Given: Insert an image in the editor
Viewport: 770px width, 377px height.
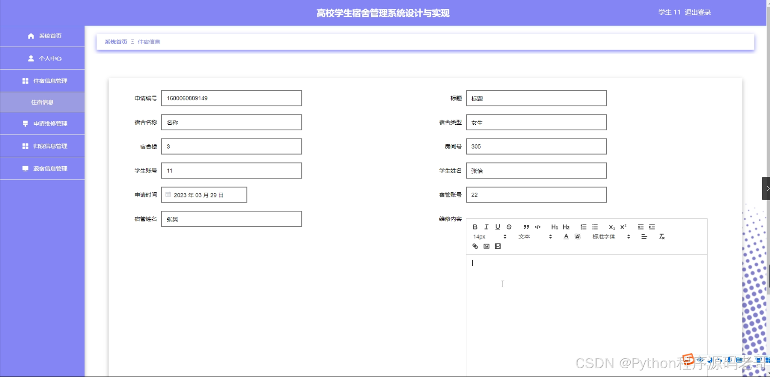Looking at the screenshot, I should coord(486,247).
